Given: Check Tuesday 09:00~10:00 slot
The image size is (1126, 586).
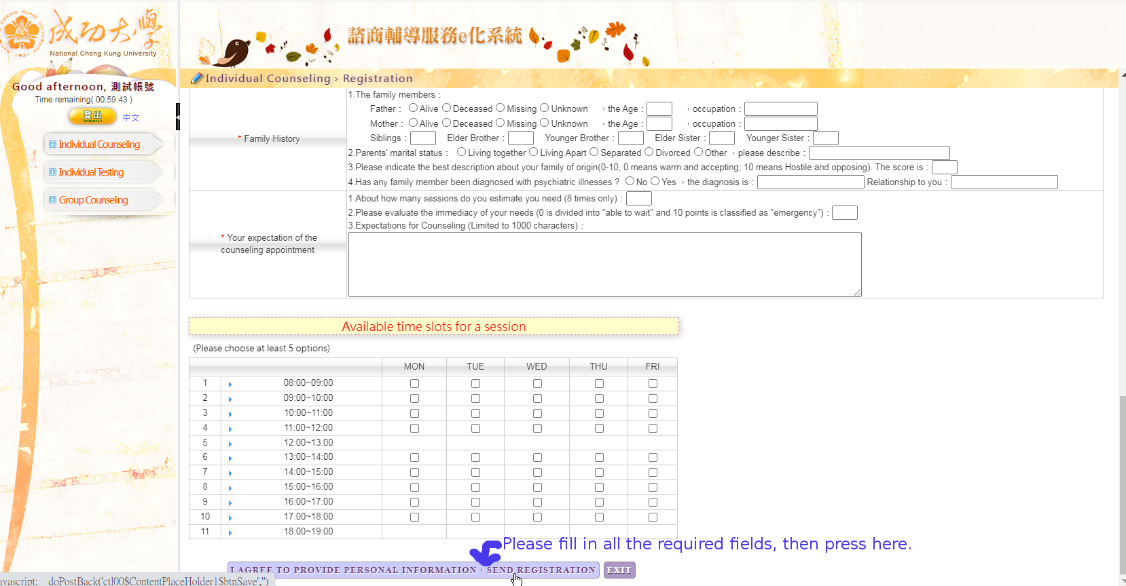Looking at the screenshot, I should tap(475, 399).
